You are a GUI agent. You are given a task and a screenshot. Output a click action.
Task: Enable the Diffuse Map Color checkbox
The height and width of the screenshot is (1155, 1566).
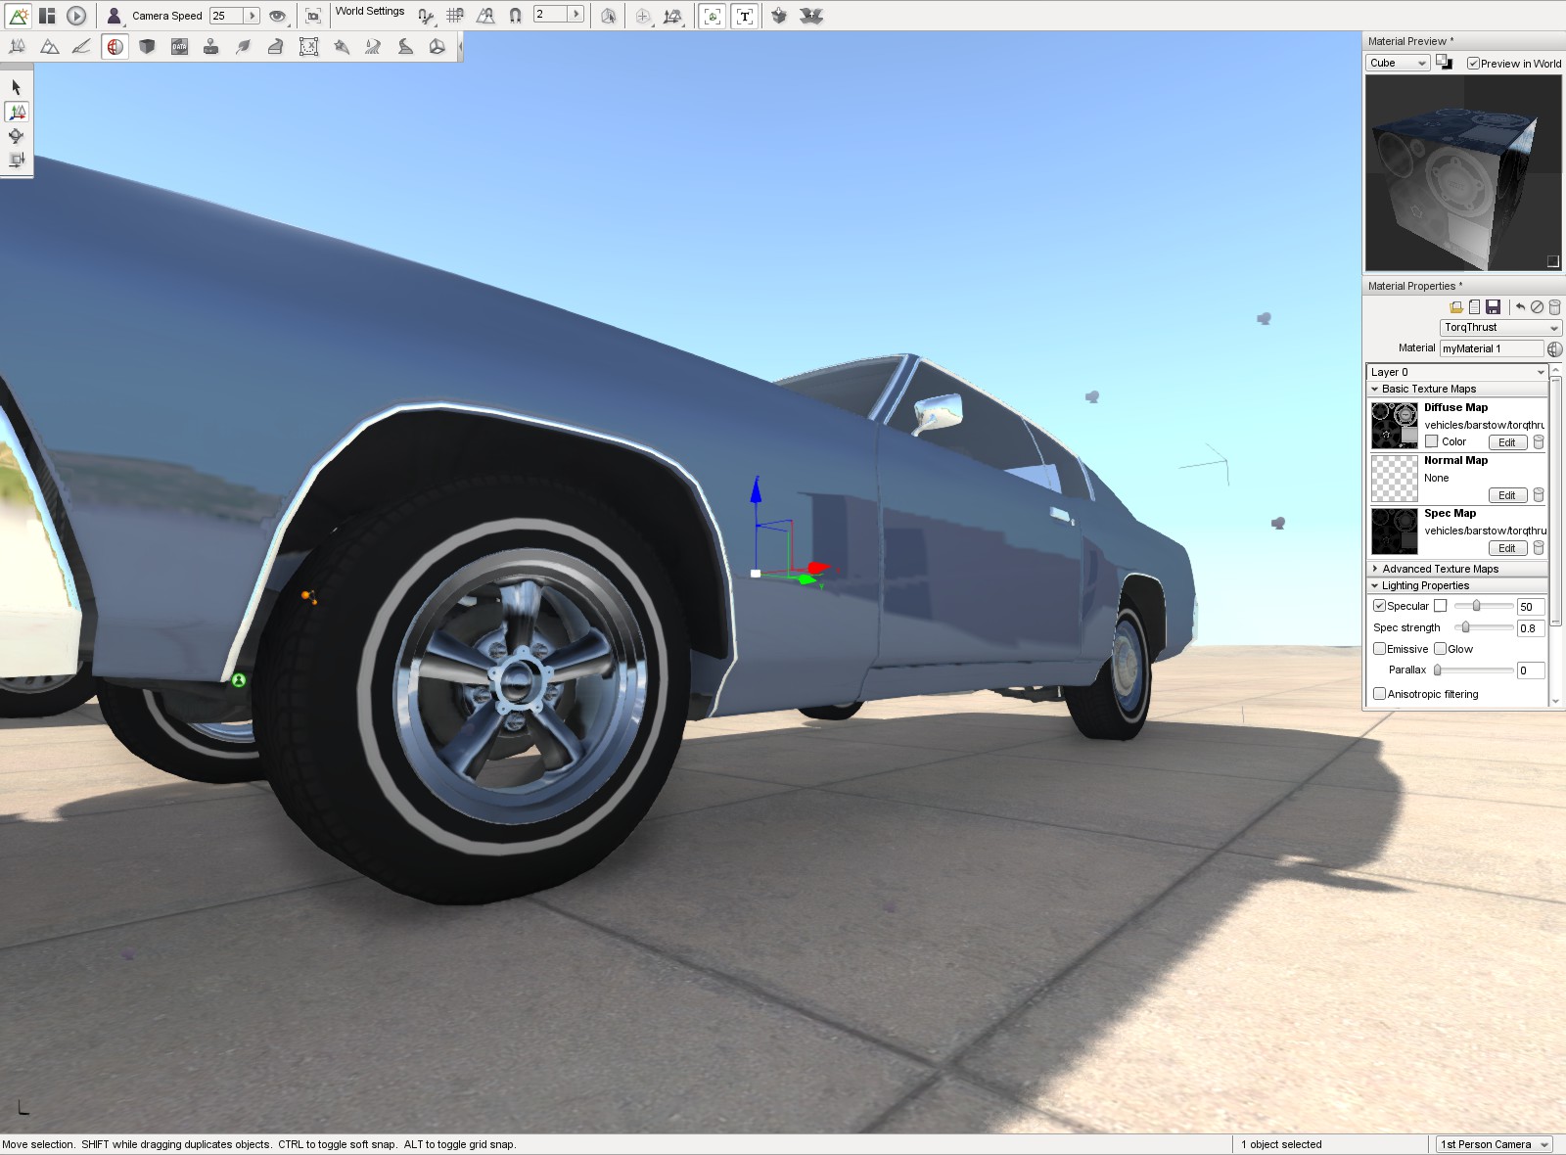(x=1431, y=441)
